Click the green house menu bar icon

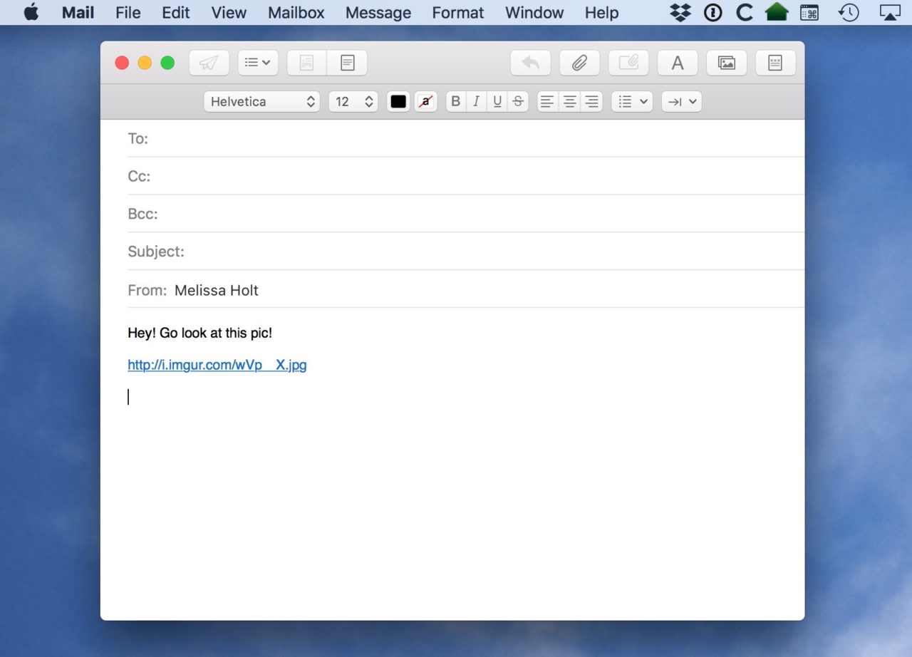(777, 12)
